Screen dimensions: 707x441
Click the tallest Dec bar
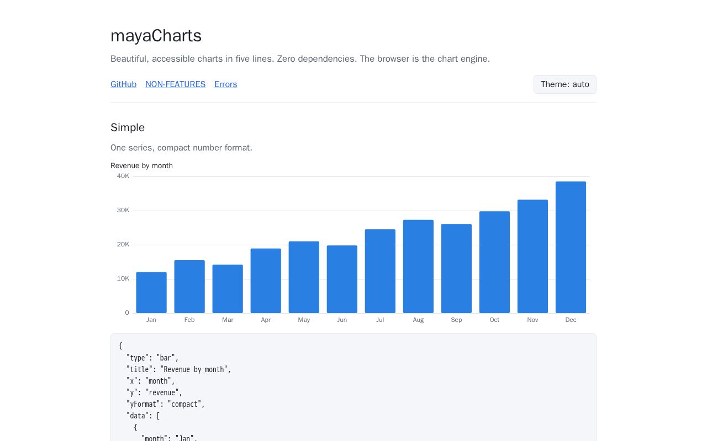[x=571, y=248]
